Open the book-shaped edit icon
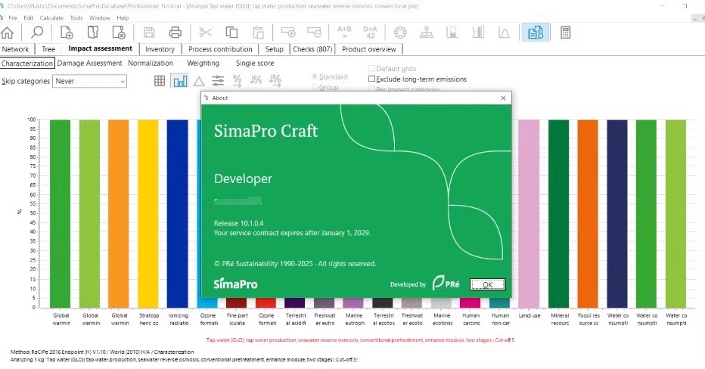The image size is (705, 369). click(92, 33)
